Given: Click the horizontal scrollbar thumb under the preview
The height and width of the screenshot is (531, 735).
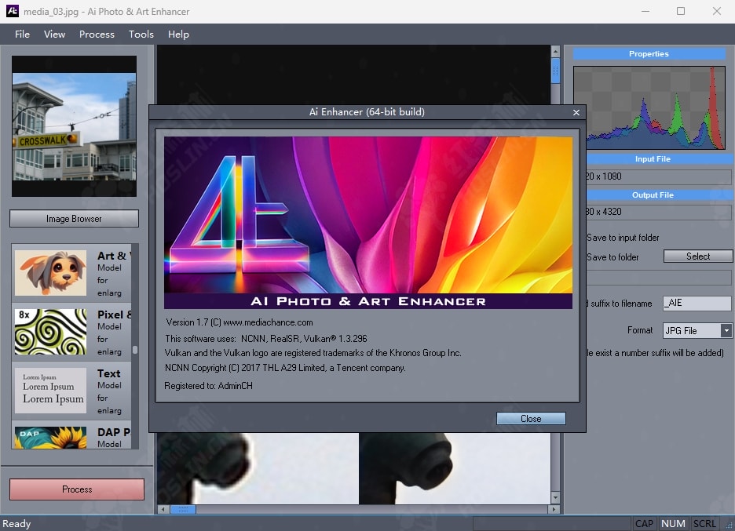Looking at the screenshot, I should click(183, 509).
